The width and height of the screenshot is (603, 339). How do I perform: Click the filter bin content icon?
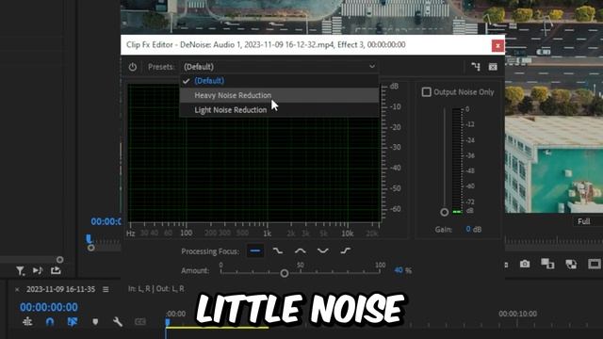[20, 271]
